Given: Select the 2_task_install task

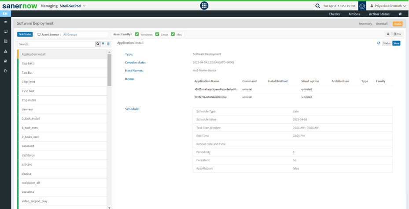Looking at the screenshot, I should coord(63,118).
